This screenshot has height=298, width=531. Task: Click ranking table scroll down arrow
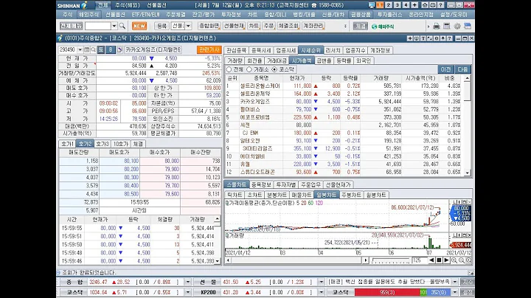(468, 173)
